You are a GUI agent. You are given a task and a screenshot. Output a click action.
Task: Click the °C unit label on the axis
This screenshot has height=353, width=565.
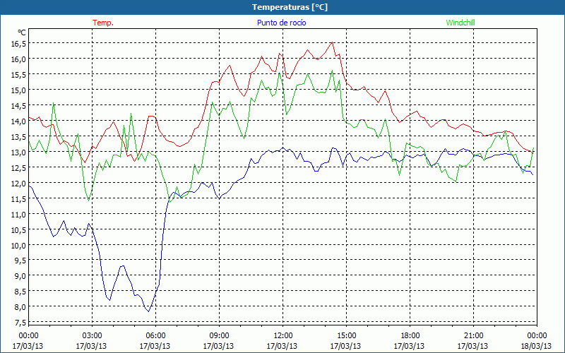(x=22, y=32)
